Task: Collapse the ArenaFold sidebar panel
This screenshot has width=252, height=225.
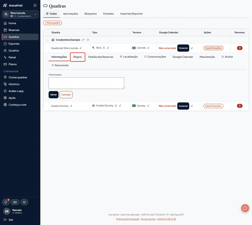Action: pos(35,6)
